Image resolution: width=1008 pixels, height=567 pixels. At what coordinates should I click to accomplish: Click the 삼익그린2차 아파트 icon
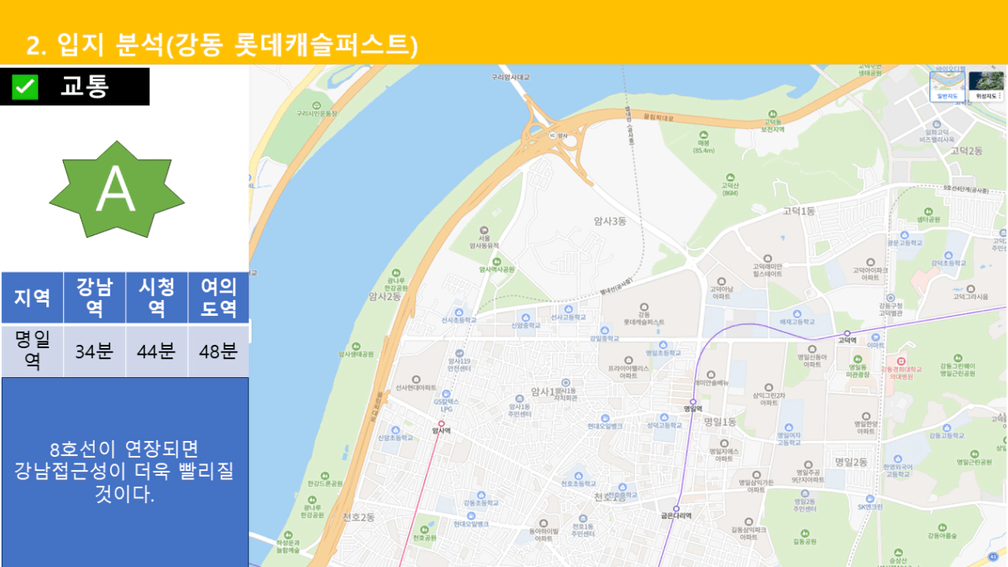[x=768, y=387]
